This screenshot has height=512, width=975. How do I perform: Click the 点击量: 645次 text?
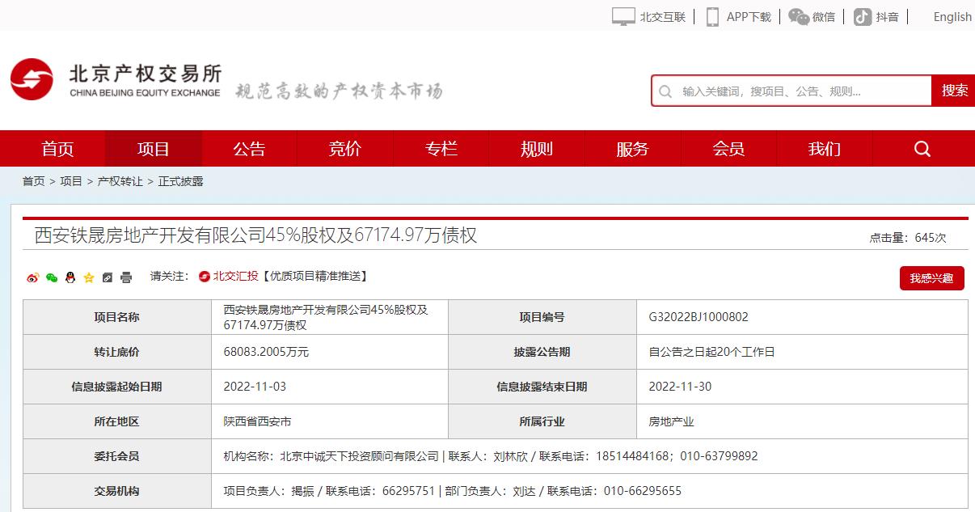point(907,238)
